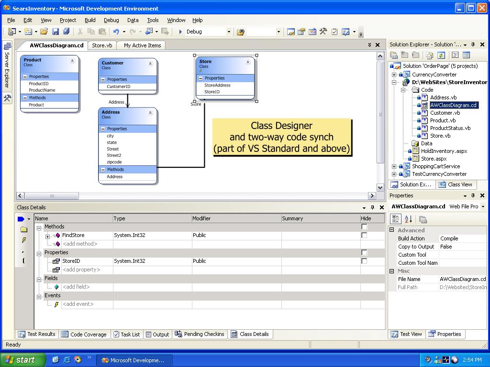The width and height of the screenshot is (490, 367).
Task: Collapse the Code folder node
Action: click(403, 90)
